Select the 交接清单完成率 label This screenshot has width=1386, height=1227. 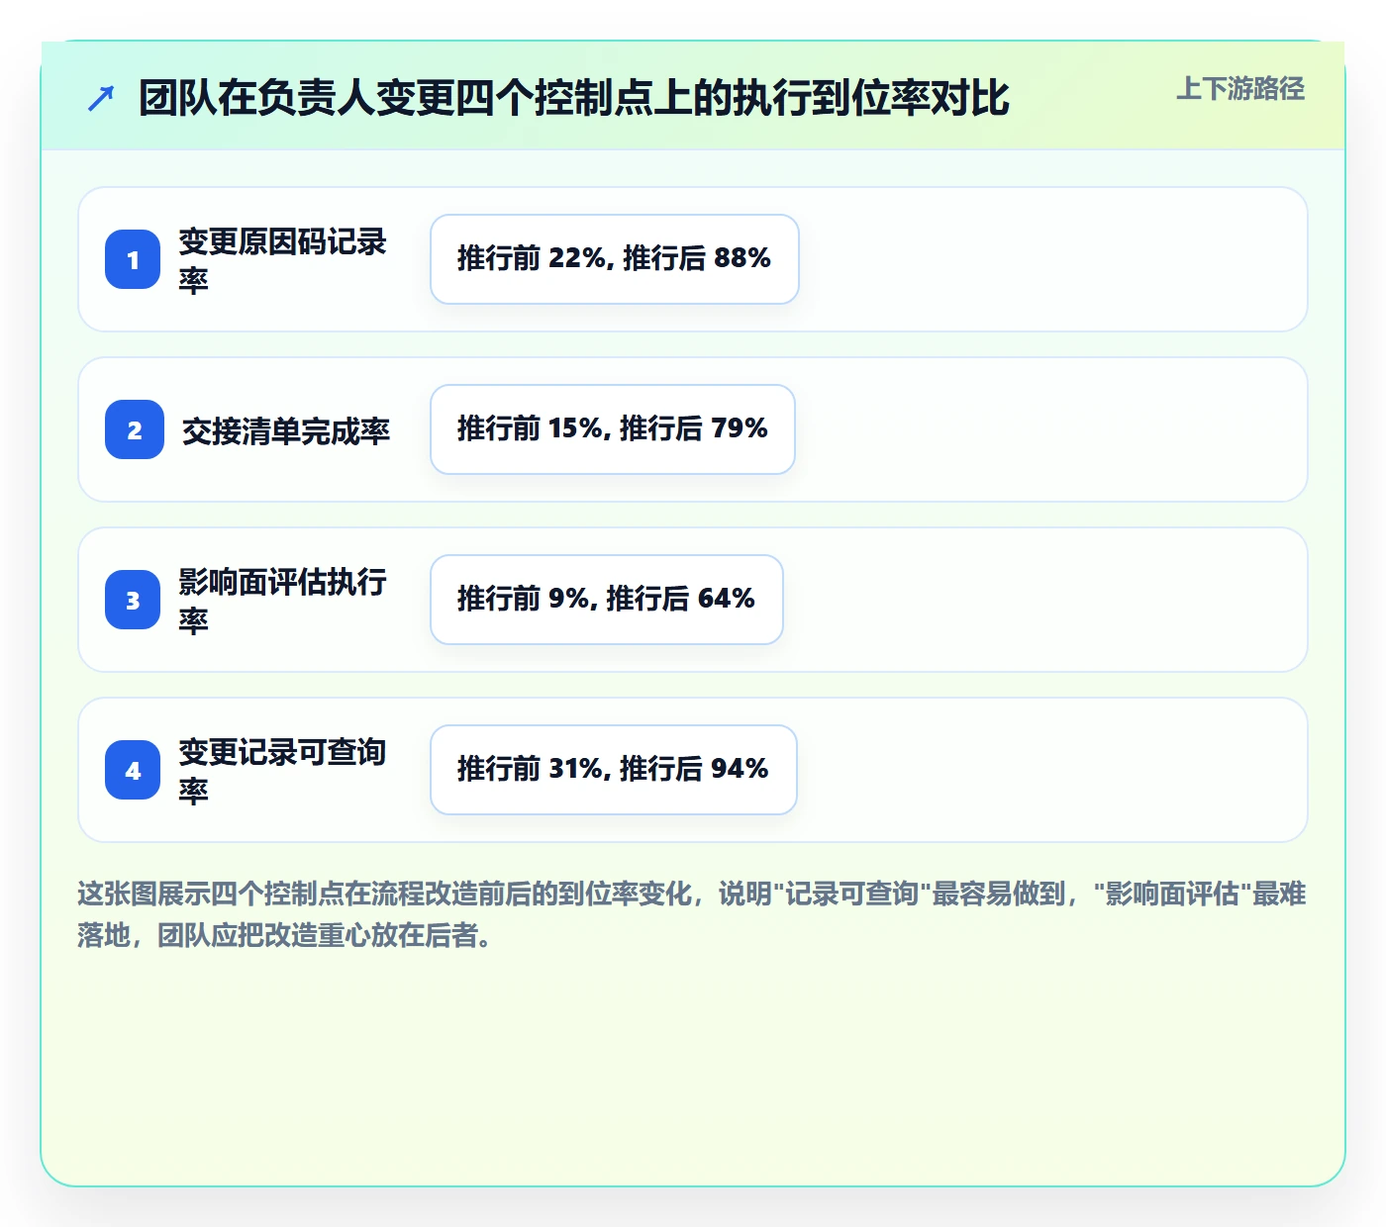point(286,430)
